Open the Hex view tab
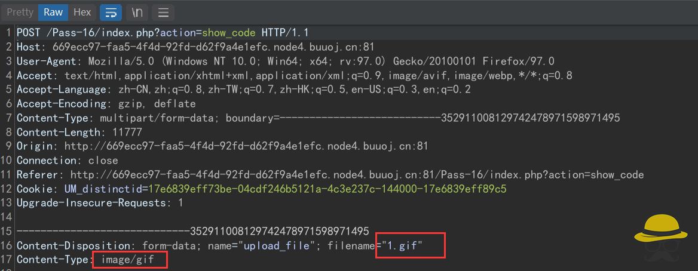The image size is (698, 271). pos(82,12)
